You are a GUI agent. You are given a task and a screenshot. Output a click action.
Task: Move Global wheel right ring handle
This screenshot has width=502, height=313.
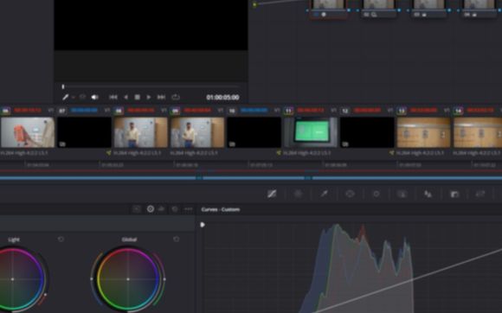[x=164, y=279]
